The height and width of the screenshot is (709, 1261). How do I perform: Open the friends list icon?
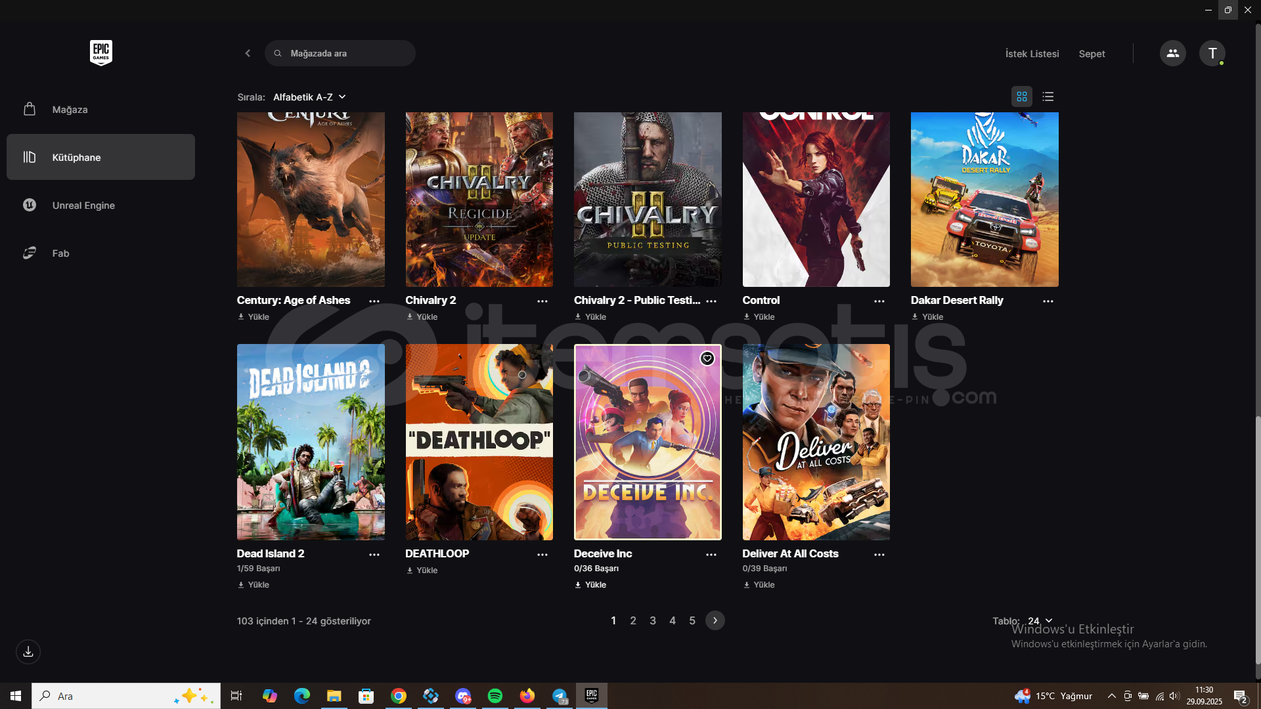(1172, 53)
